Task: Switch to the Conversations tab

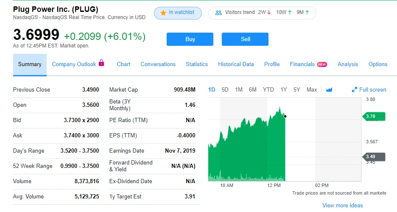Action: [x=158, y=64]
